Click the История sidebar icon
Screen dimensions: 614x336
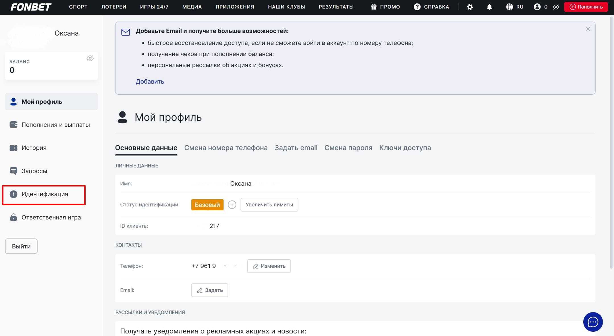point(13,148)
